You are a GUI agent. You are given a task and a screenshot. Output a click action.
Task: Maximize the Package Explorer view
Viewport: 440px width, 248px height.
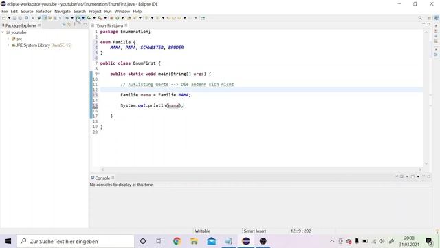(x=85, y=25)
